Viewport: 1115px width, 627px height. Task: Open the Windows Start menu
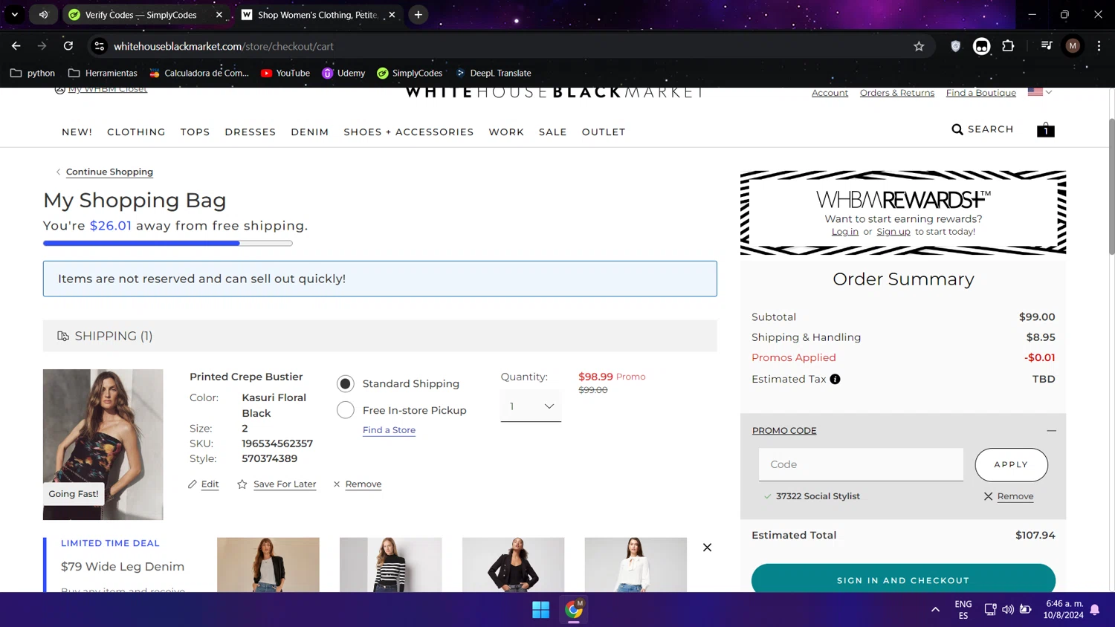(x=541, y=610)
